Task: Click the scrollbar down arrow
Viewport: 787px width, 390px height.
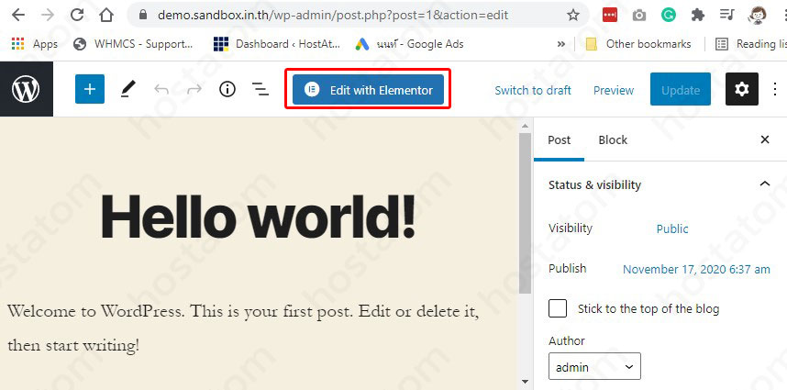Action: 525,382
